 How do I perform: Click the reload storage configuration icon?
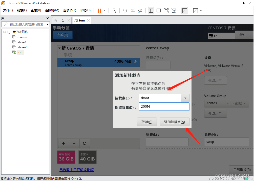84,143
